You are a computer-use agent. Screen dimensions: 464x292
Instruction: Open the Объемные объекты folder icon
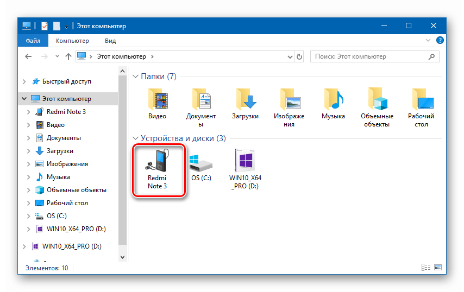[x=377, y=99]
